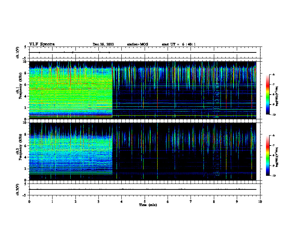This screenshot has width=293, height=226.
Task: Click the "9" minute tick label
Action: click(x=237, y=202)
